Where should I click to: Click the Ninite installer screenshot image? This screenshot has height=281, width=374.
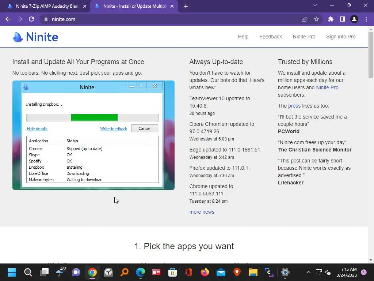pos(93,135)
